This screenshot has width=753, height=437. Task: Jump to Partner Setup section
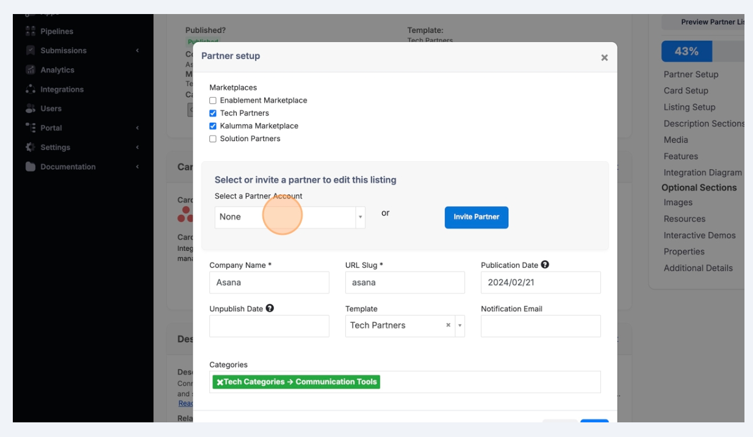691,74
